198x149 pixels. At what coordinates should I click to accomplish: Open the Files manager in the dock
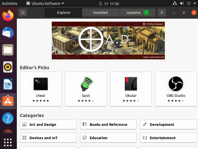pos(8,50)
